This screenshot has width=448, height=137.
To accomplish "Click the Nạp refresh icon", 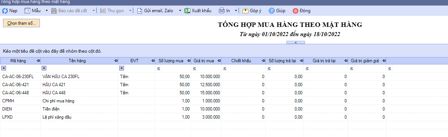I will pos(5,11).
